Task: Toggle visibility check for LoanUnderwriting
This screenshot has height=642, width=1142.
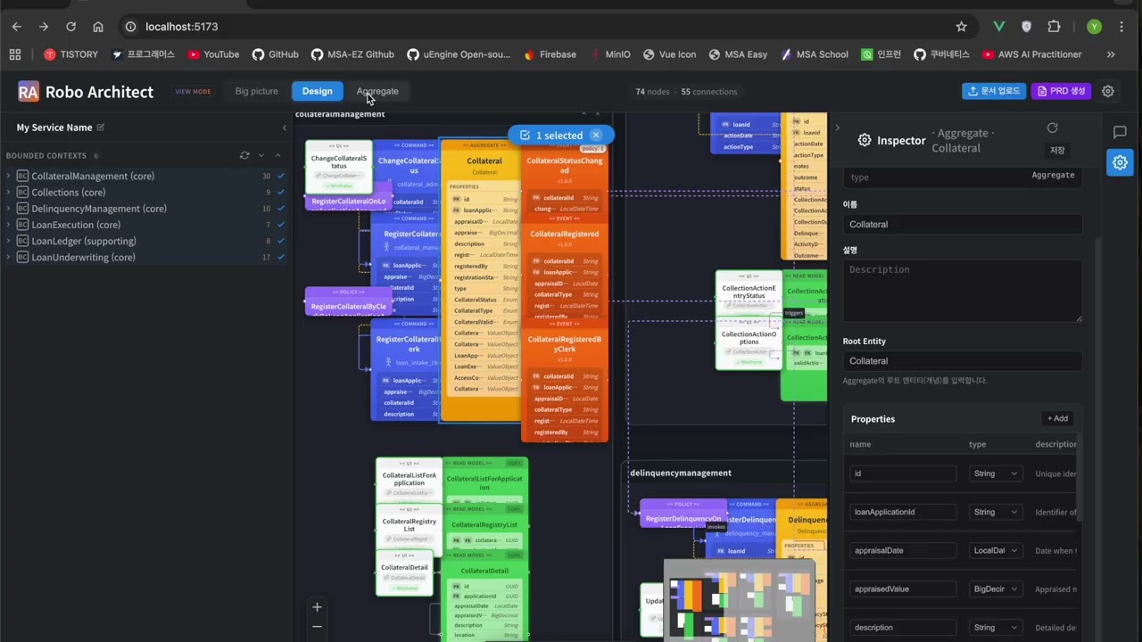Action: pyautogui.click(x=281, y=258)
